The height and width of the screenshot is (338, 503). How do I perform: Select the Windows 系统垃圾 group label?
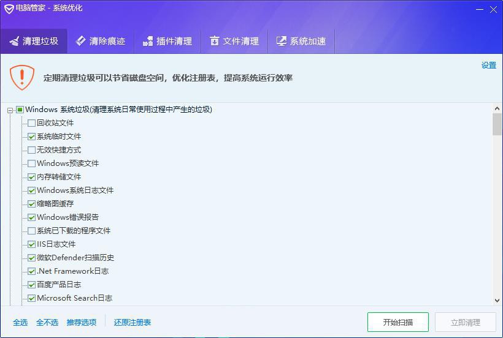pos(118,110)
